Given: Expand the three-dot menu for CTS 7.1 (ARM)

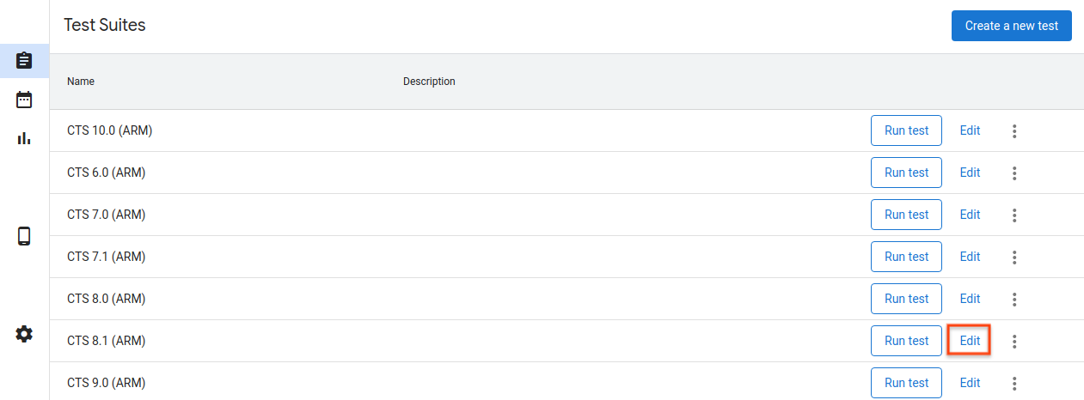Looking at the screenshot, I should 1014,258.
